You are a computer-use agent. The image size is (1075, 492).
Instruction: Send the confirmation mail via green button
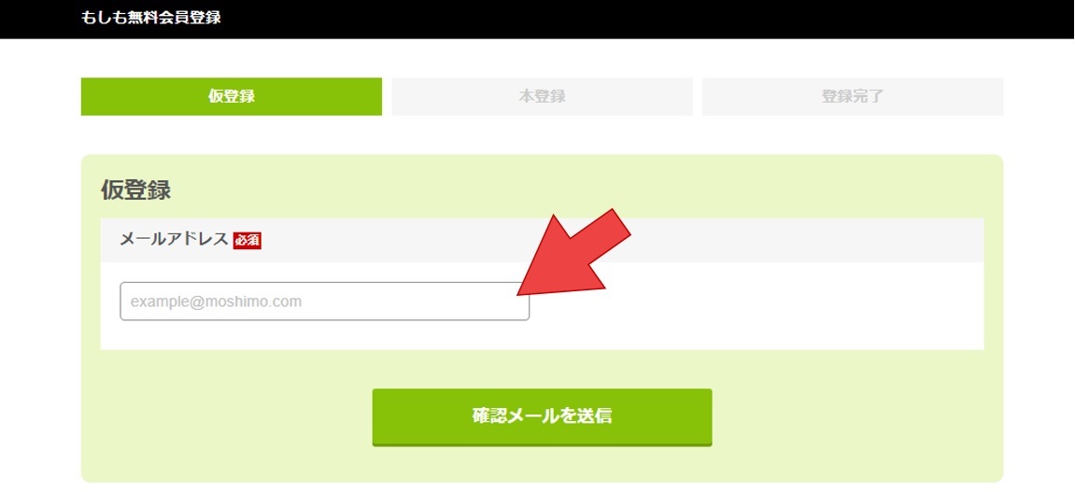point(542,416)
